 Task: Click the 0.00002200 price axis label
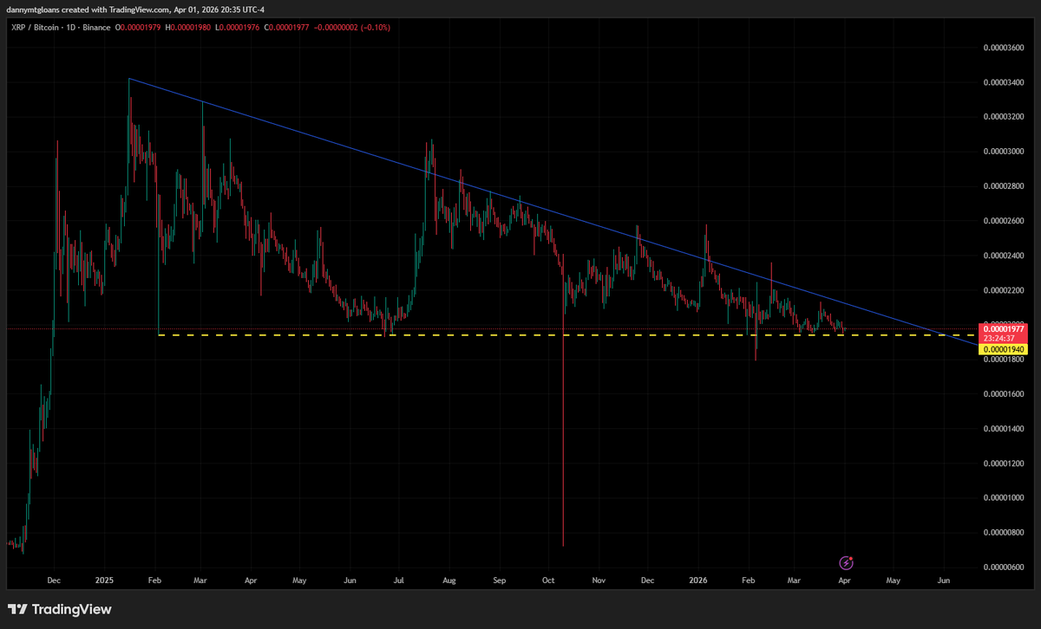point(1005,289)
